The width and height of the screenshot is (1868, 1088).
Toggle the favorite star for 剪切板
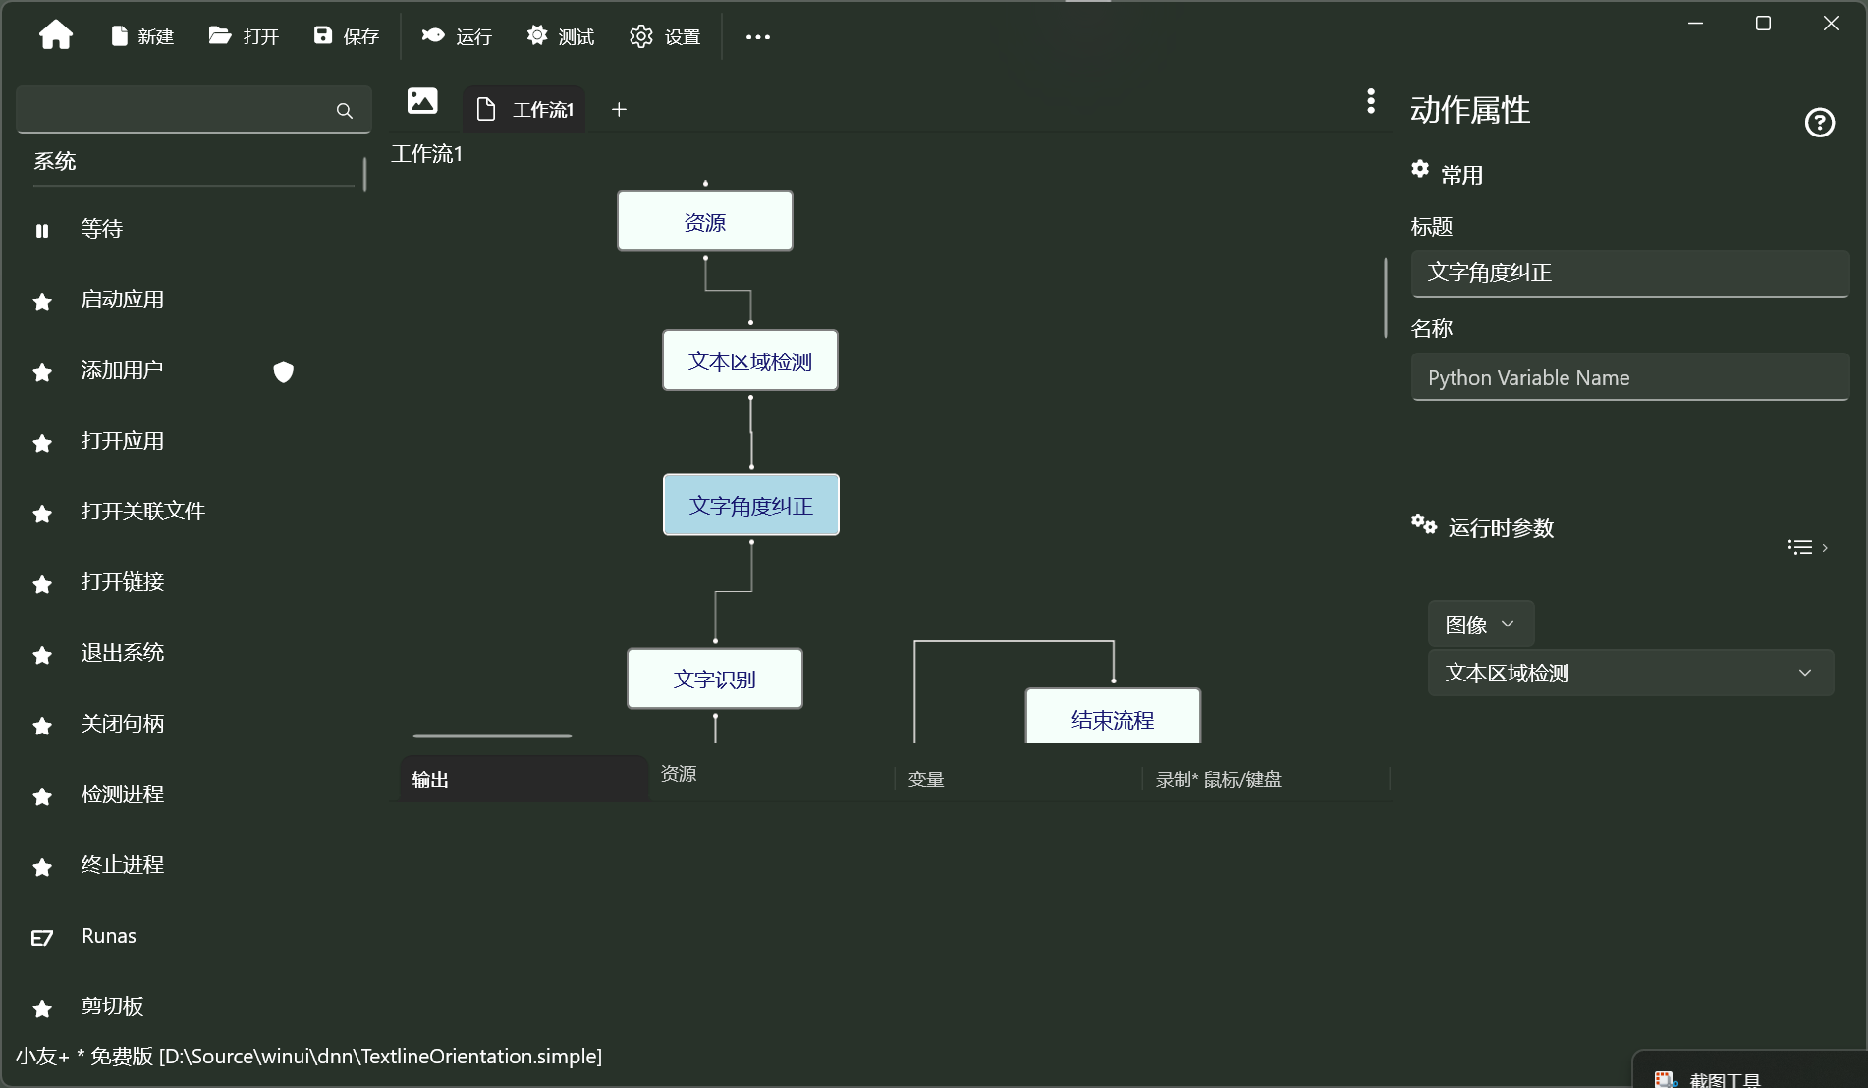click(x=41, y=1009)
